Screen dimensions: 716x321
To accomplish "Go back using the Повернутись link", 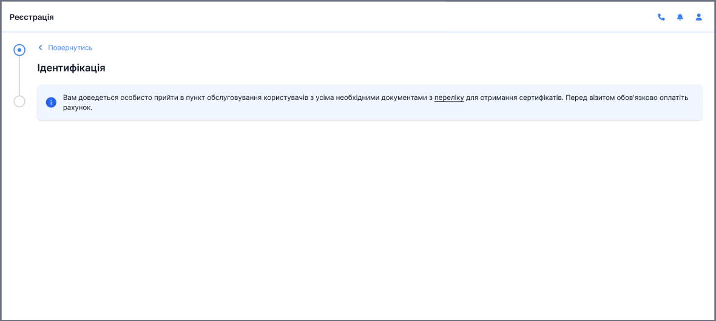I will pos(70,47).
